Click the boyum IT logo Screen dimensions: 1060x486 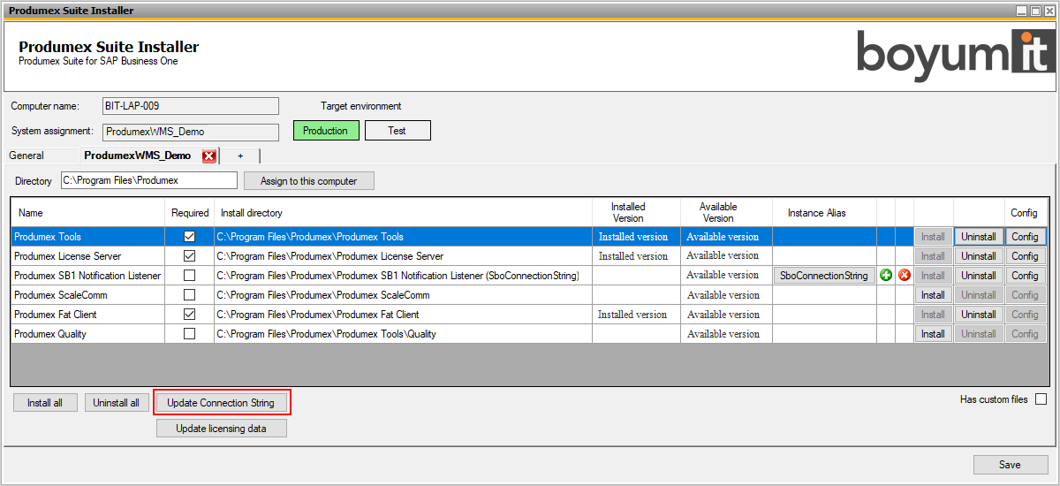point(954,56)
